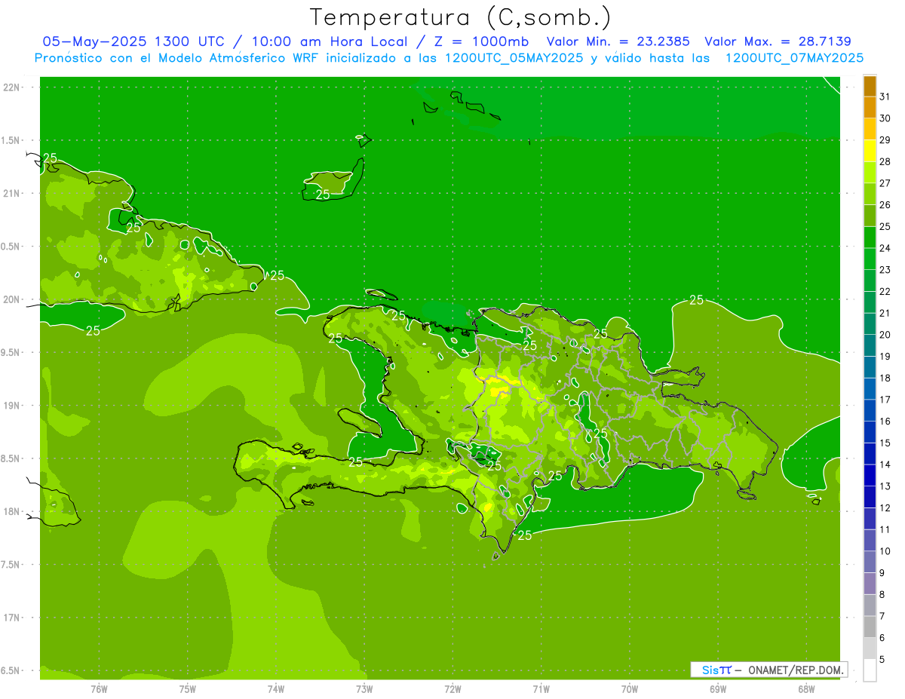
Task: Click the latitude axis label 6.5N
Action: point(11,670)
